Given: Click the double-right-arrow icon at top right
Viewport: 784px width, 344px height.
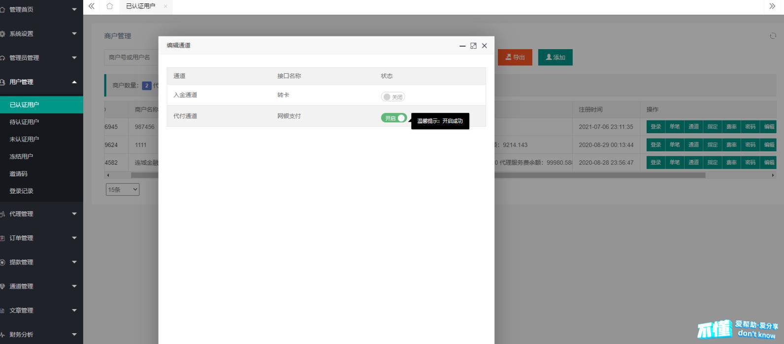Looking at the screenshot, I should point(772,6).
